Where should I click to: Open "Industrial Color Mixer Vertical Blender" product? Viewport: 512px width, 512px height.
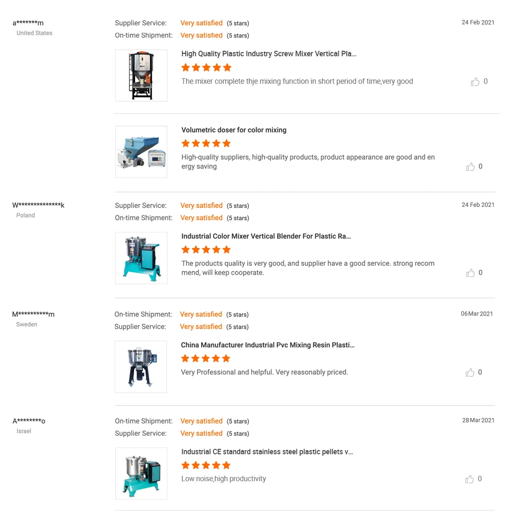266,237
